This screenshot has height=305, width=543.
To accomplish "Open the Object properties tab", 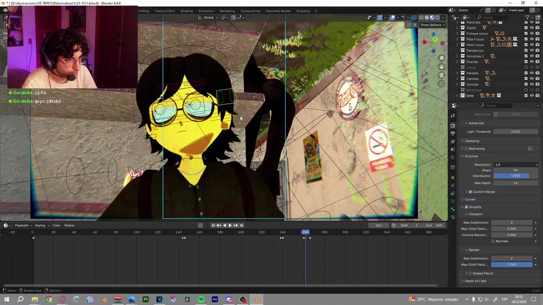I will pos(453,177).
